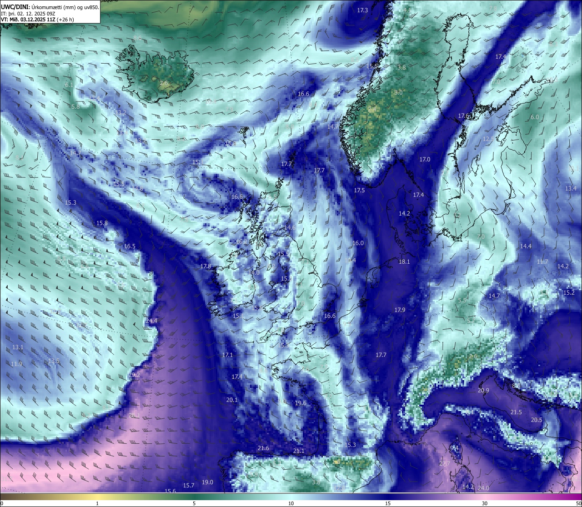The image size is (582, 507).
Task: Click the 24.4 value in the Atlantic
Action: click(152, 321)
